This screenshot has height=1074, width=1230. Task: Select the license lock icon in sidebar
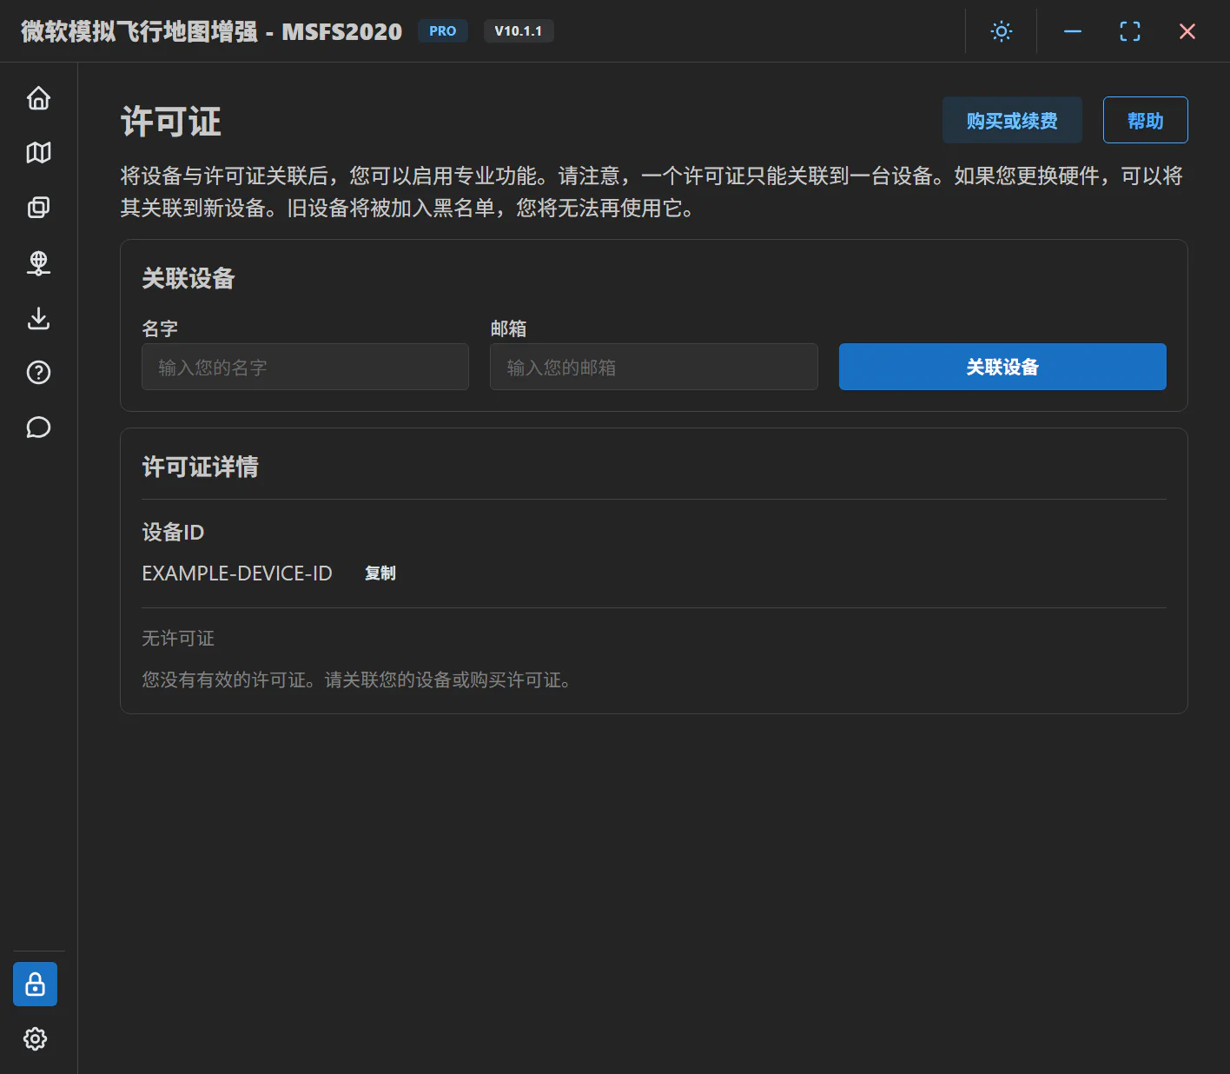35,984
